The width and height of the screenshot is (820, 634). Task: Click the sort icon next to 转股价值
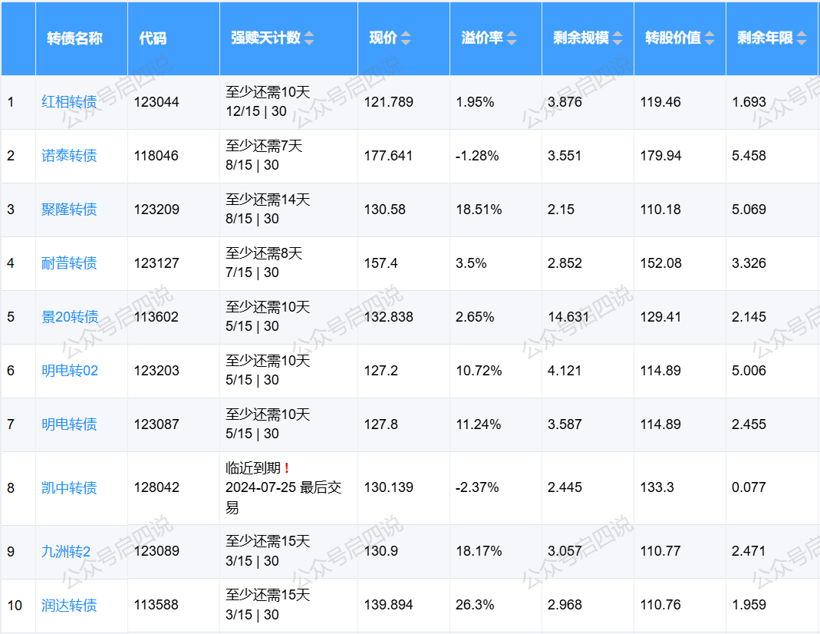pyautogui.click(x=710, y=38)
